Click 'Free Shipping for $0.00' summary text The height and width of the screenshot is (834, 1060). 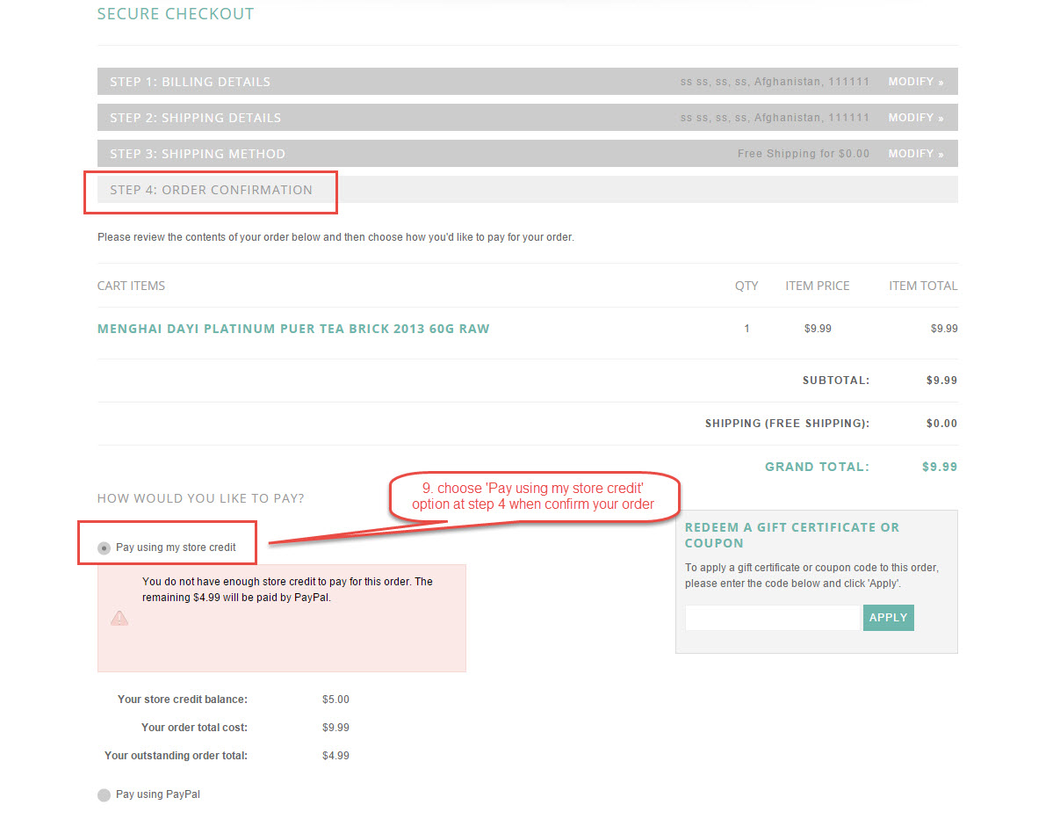point(803,154)
